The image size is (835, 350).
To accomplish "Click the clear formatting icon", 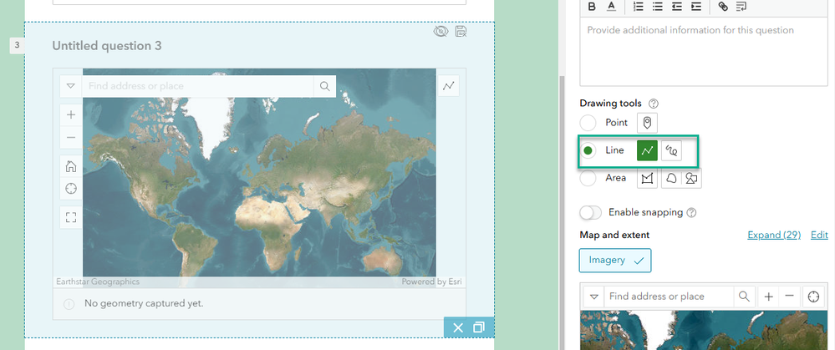I will [741, 7].
